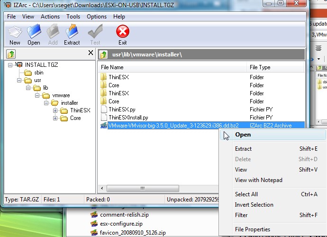Image resolution: width=327 pixels, height=237 pixels.
Task: Click the Packed: 0 status bar entry
Action: (98, 200)
